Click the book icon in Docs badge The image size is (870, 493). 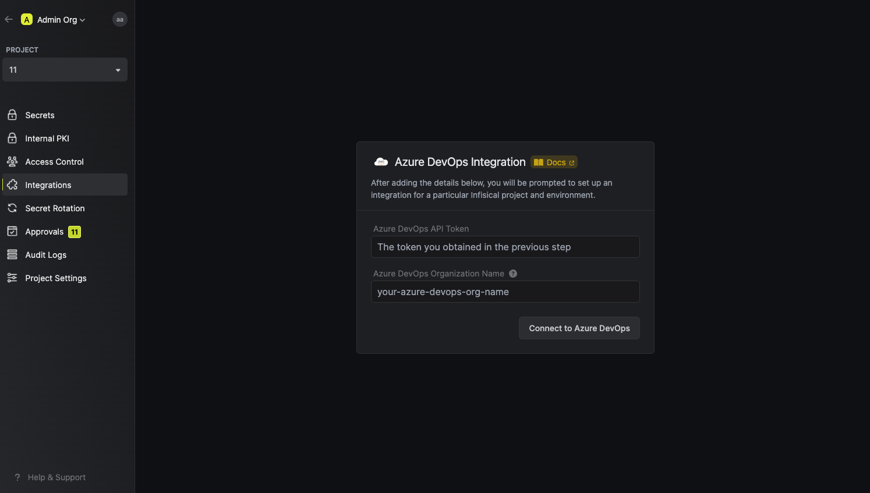click(539, 162)
